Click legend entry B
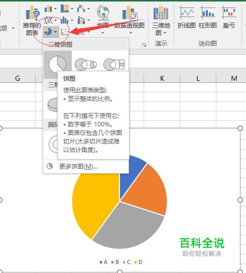 pyautogui.click(x=115, y=262)
